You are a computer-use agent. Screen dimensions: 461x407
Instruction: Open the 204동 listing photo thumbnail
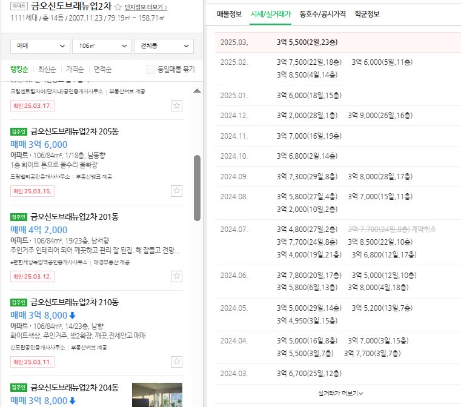pos(157,395)
